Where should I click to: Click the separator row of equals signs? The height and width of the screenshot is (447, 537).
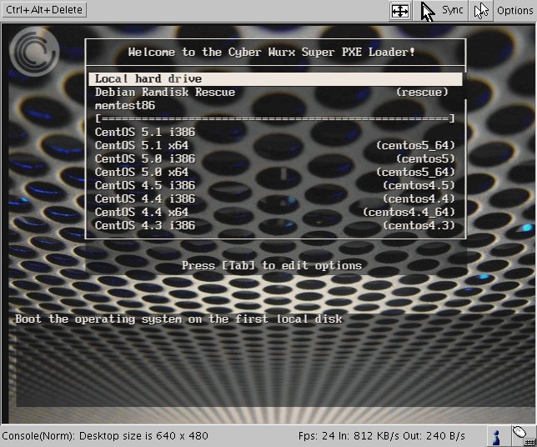pos(275,118)
